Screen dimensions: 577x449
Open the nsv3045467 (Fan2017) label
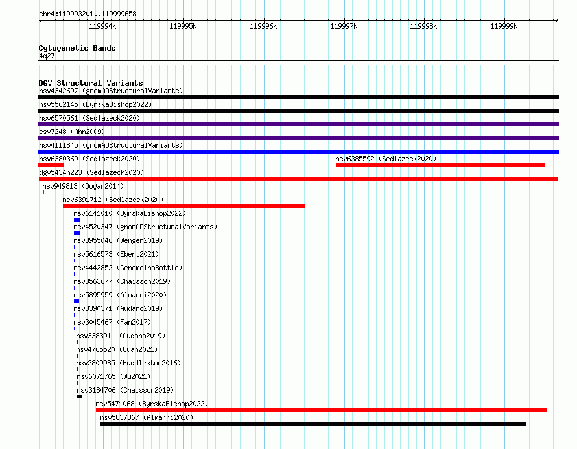coord(112,322)
